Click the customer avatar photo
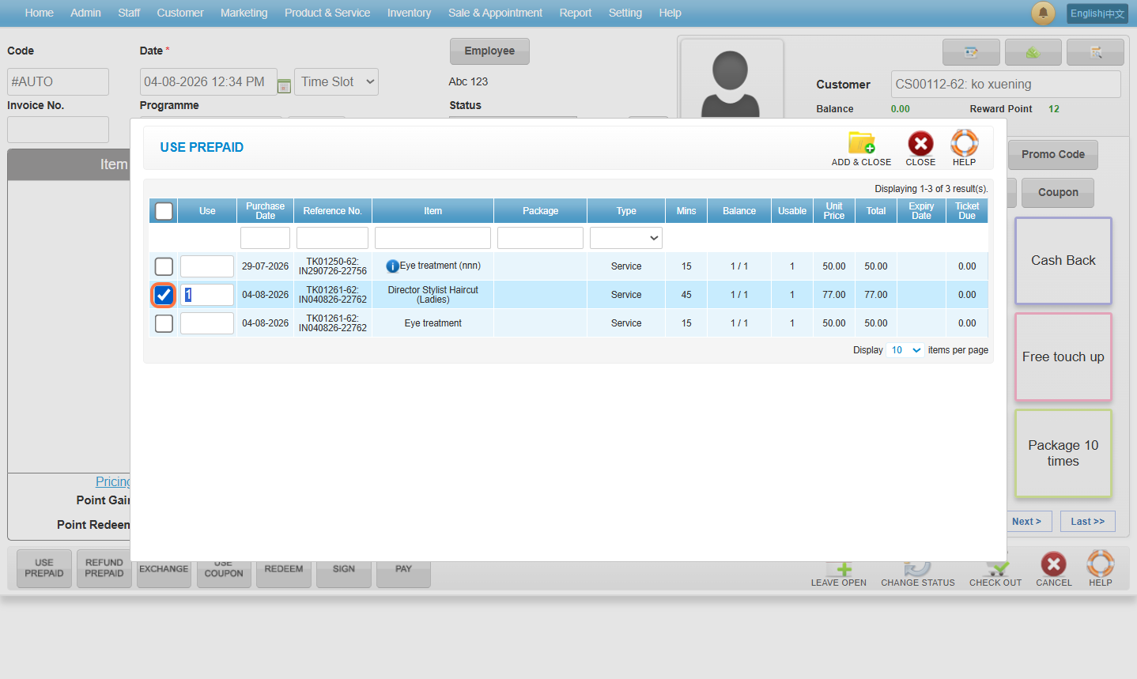 731,79
